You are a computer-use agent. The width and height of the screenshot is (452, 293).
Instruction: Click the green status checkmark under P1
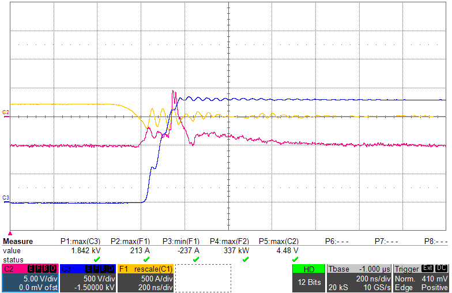(x=97, y=260)
